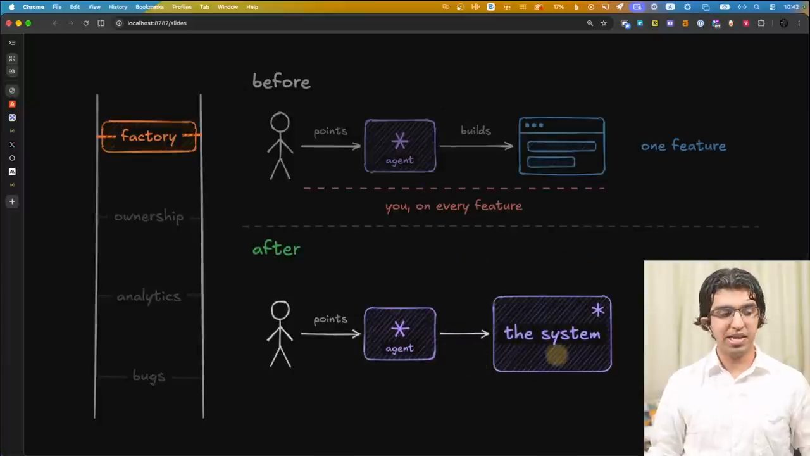Open the tab groups grid in sidebar

click(12, 58)
